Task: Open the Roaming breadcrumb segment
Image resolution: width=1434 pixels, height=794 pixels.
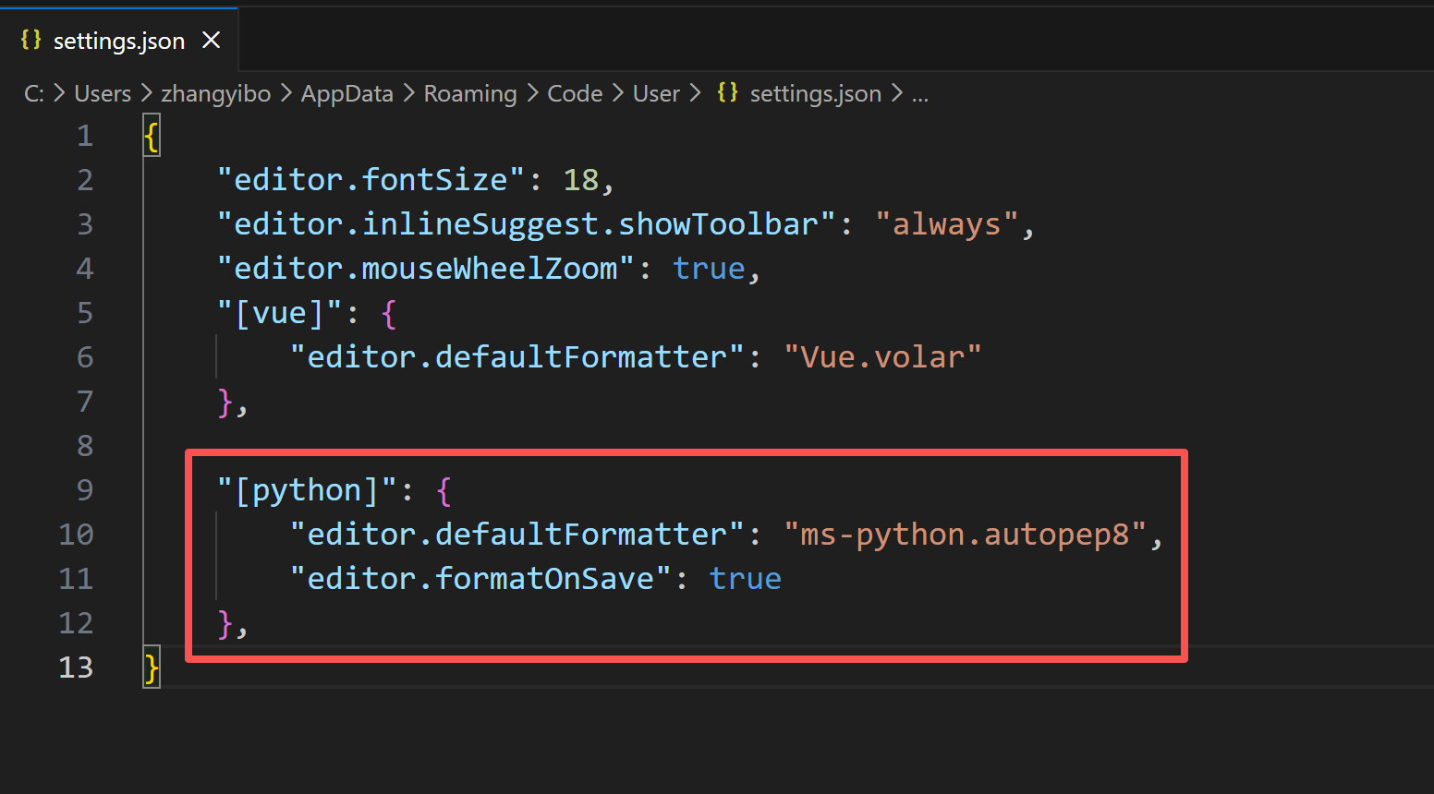Action: [x=469, y=93]
